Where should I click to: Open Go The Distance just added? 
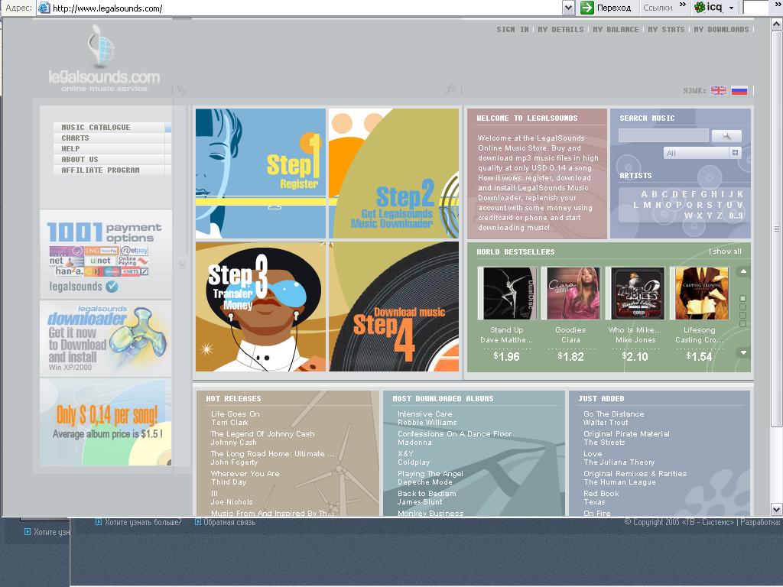click(x=614, y=413)
